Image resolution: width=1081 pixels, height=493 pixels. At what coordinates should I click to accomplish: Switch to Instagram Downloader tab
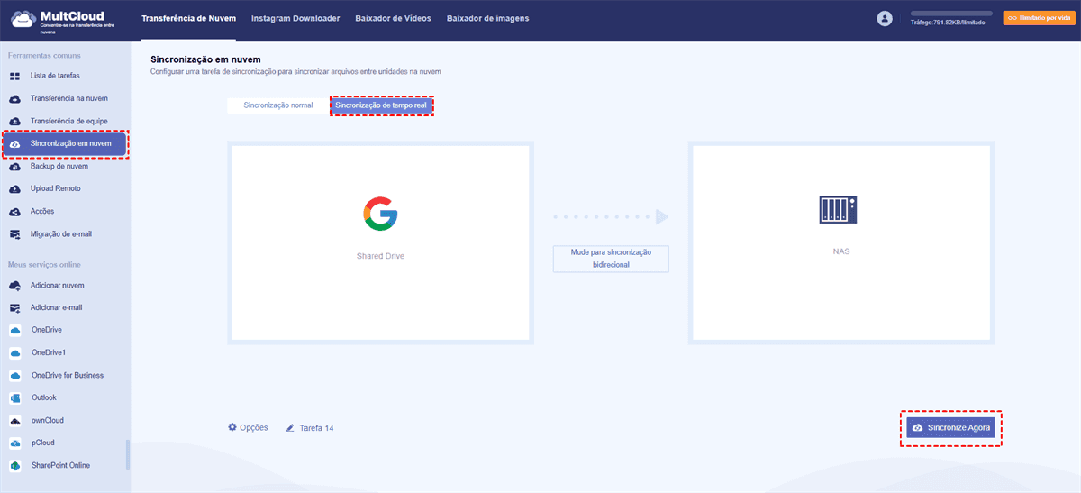tap(295, 18)
